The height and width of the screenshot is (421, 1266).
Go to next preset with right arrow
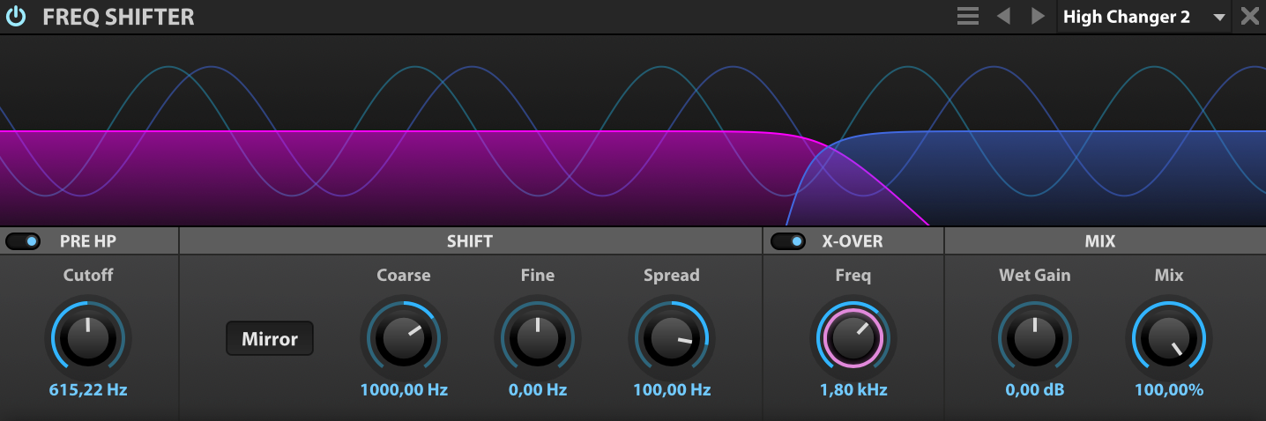tap(1038, 17)
